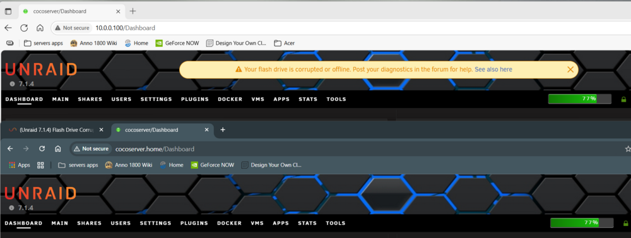Open 'GeForce NOW' bookmark in lower browser
The image size is (631, 238).
pyautogui.click(x=213, y=165)
